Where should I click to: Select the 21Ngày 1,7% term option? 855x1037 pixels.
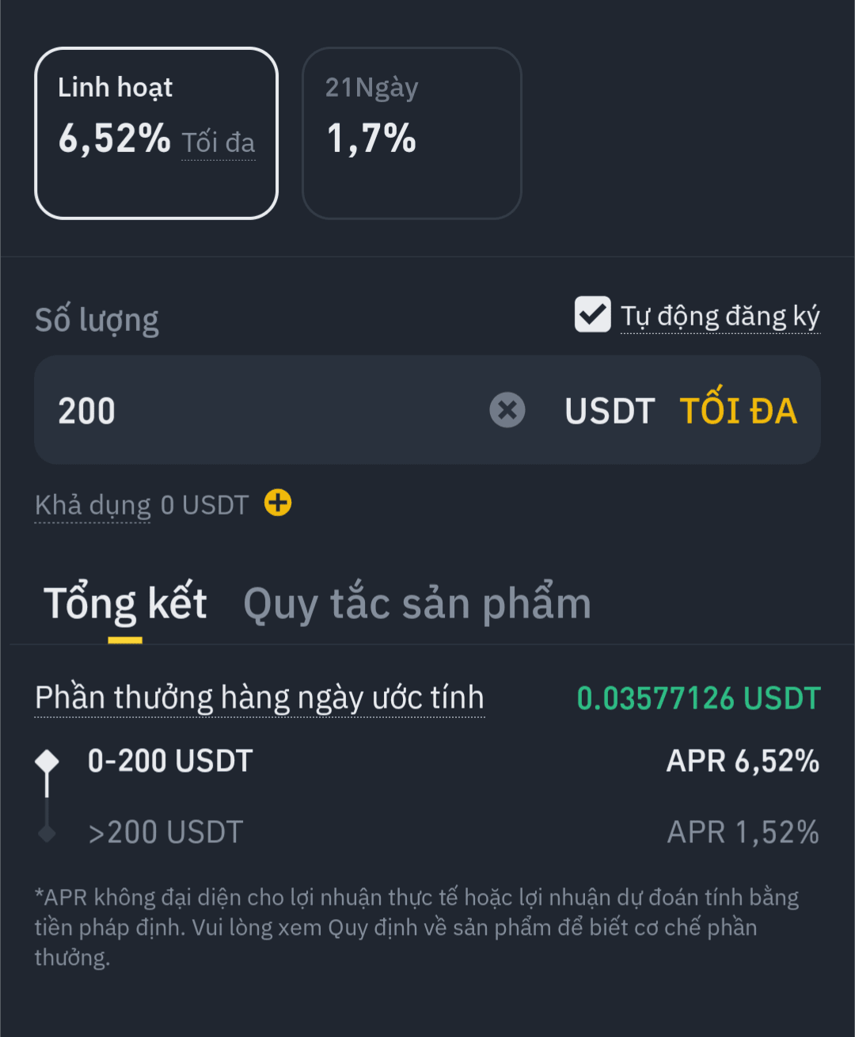click(x=412, y=133)
